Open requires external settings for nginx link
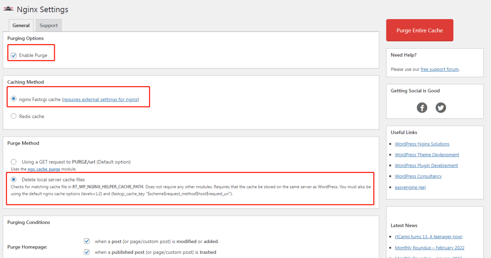 pos(100,100)
